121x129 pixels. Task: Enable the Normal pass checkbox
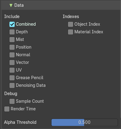pyautogui.click(x=12, y=55)
